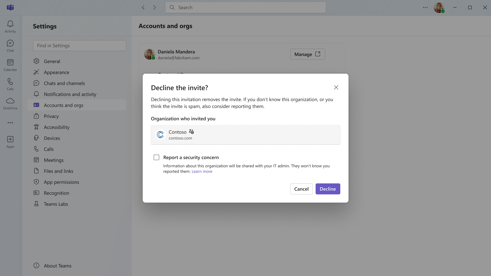491x276 pixels.
Task: Open the Activity feed in sidebar
Action: 10,27
